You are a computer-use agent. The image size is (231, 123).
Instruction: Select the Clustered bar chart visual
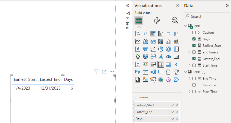(153, 34)
